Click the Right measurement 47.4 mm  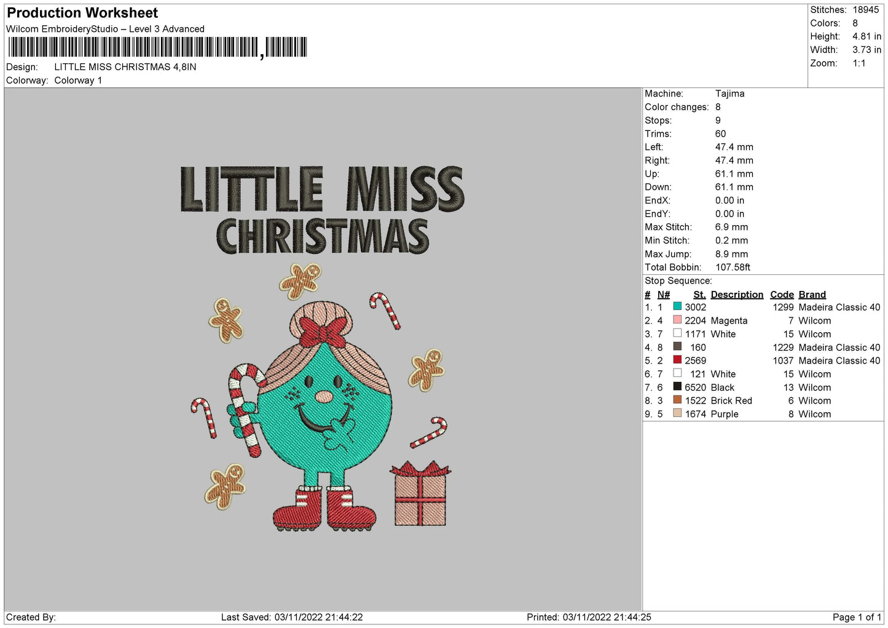[734, 161]
